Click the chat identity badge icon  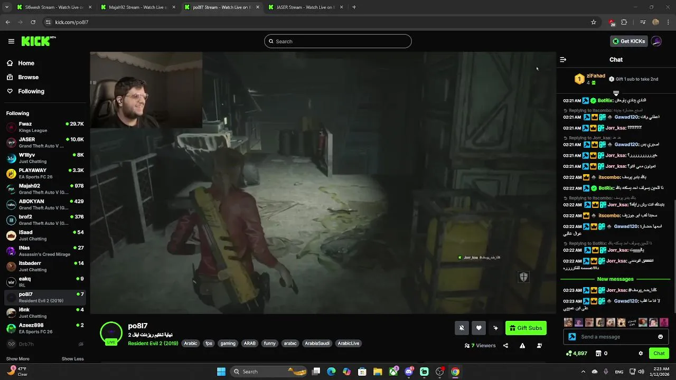point(572,337)
